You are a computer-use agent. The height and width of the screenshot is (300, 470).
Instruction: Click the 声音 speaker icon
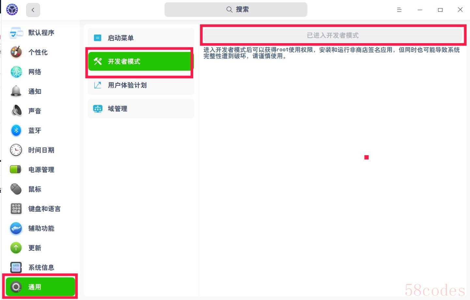(x=16, y=111)
